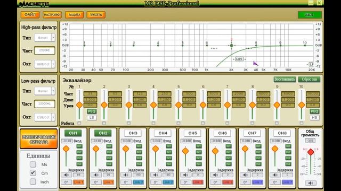341x191 pixels.
Task: Mute channel CH8 with its speaker icon
Action: point(275,175)
